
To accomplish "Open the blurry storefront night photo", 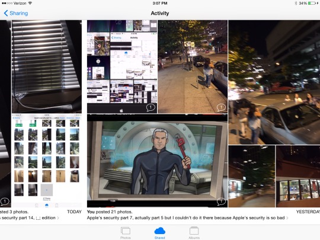I will pyautogui.click(x=251, y=177).
